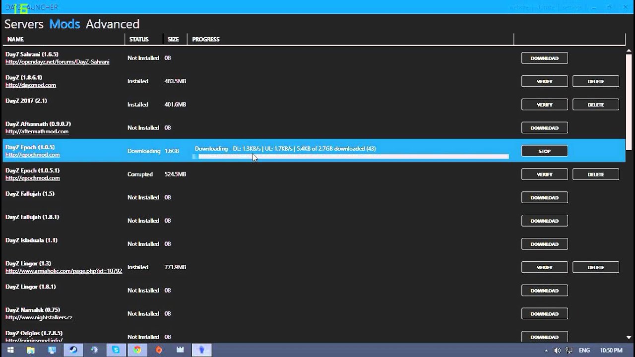Open epochmod.com link under Epoch (1.0.5)
Screen dimensions: 635x357
click(x=32, y=155)
